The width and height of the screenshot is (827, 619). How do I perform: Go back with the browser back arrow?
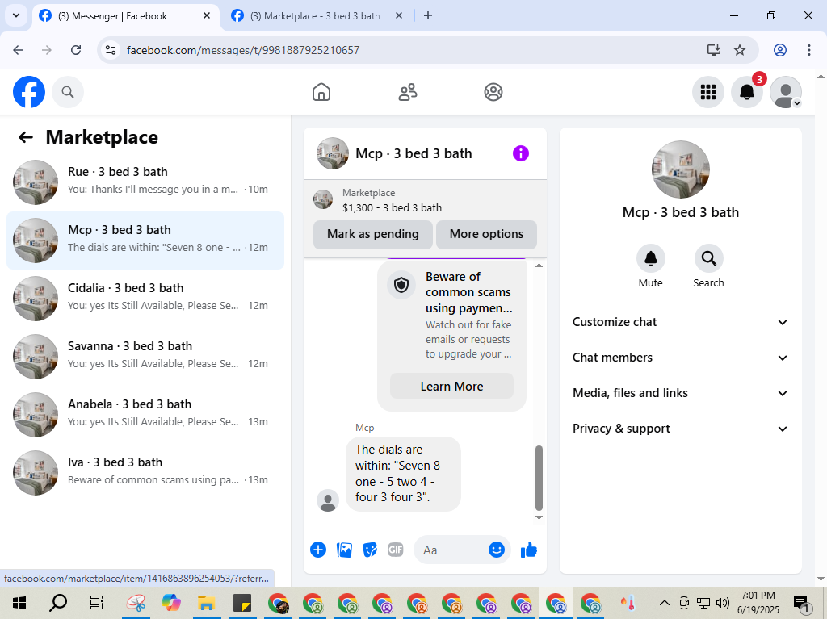[18, 50]
